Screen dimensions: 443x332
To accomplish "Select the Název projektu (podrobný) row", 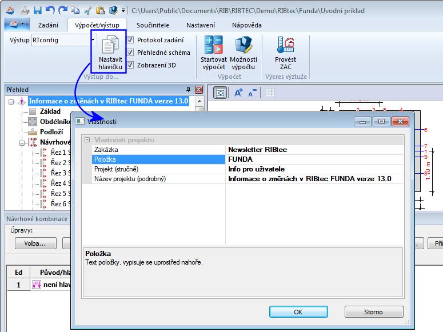I will (158, 179).
